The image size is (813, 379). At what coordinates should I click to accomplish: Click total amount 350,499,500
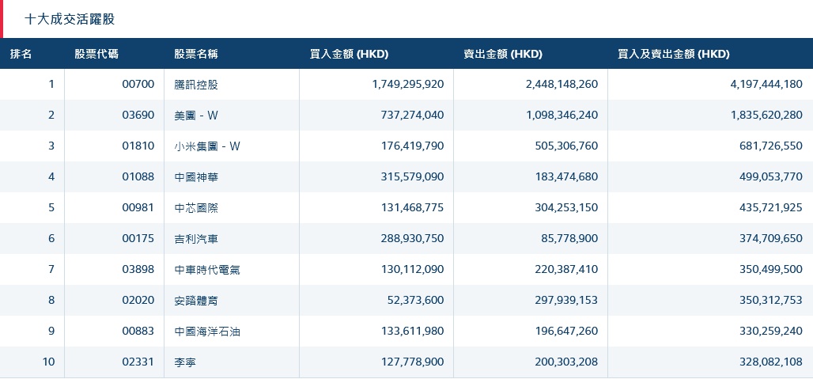point(771,270)
